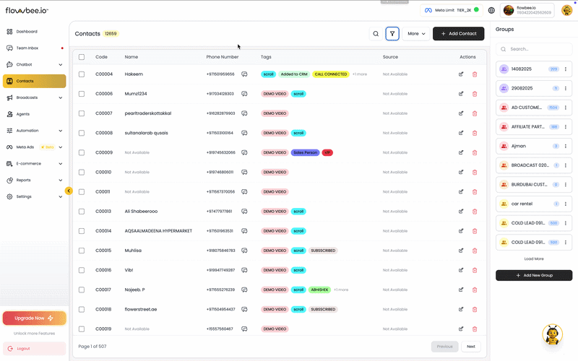Open chat icon beside Hakeem's phone number
Image resolution: width=578 pixels, height=361 pixels.
click(244, 74)
